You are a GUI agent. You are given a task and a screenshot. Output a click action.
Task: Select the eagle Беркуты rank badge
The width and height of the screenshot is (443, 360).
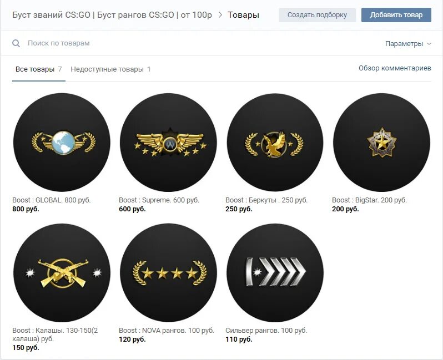pos(275,143)
